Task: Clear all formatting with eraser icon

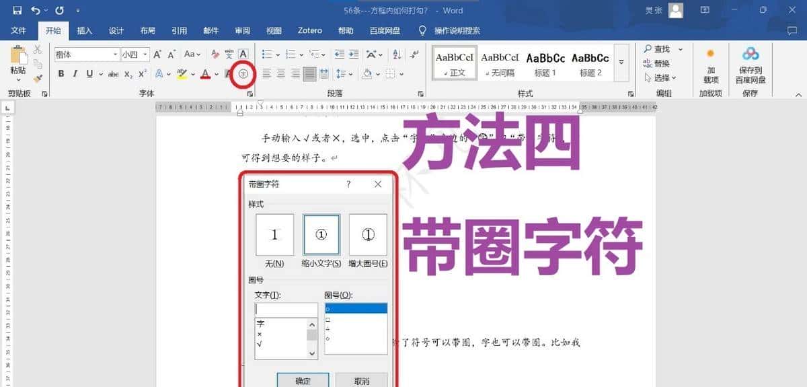Action: click(x=215, y=55)
